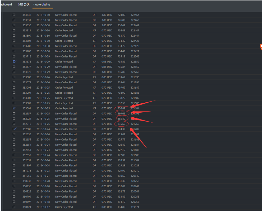Image resolution: width=262 pixels, height=211 pixels.
Task: Click the date 2018-10-21 in row 351050
Action: [43, 176]
